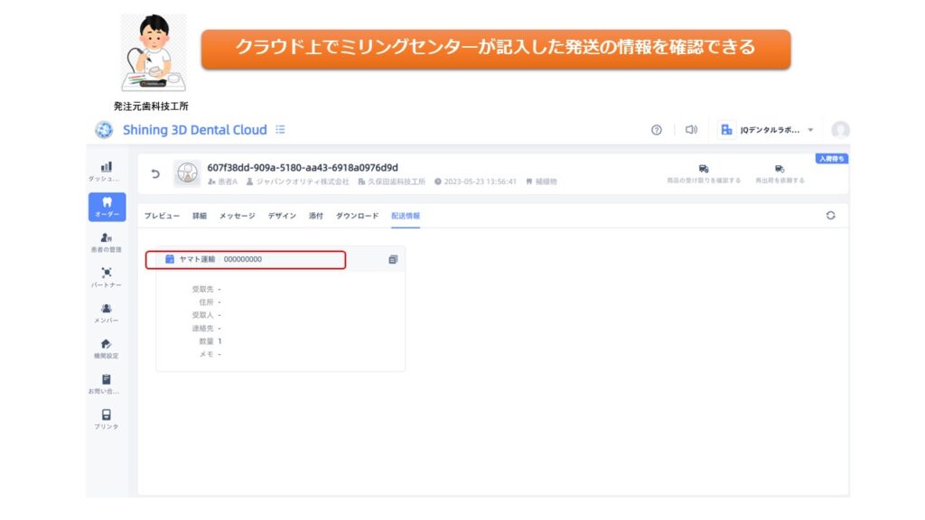This screenshot has width=925, height=520.
Task: Open the ダッシュボード sidebar icon
Action: pyautogui.click(x=107, y=171)
